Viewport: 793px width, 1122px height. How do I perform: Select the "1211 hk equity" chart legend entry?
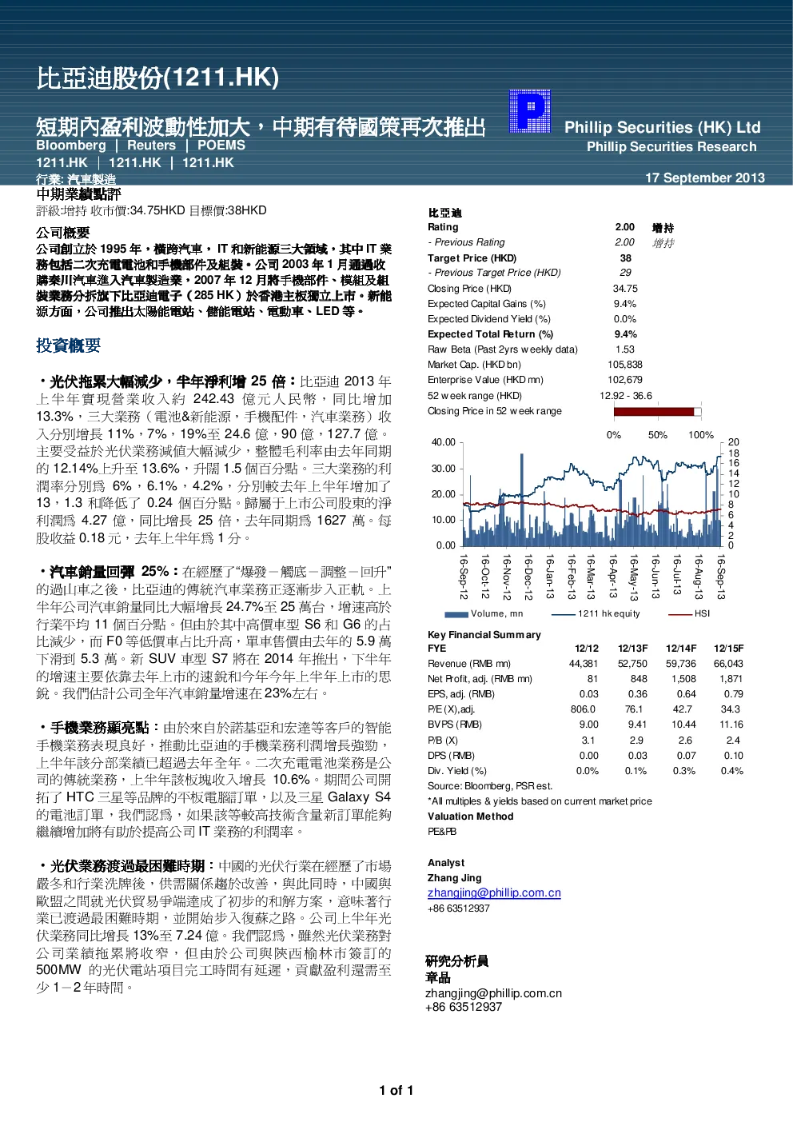click(x=596, y=614)
